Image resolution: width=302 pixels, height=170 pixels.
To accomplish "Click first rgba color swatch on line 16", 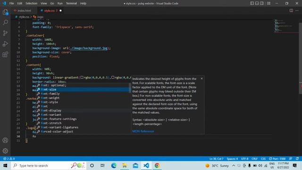I will (x=82, y=77).
